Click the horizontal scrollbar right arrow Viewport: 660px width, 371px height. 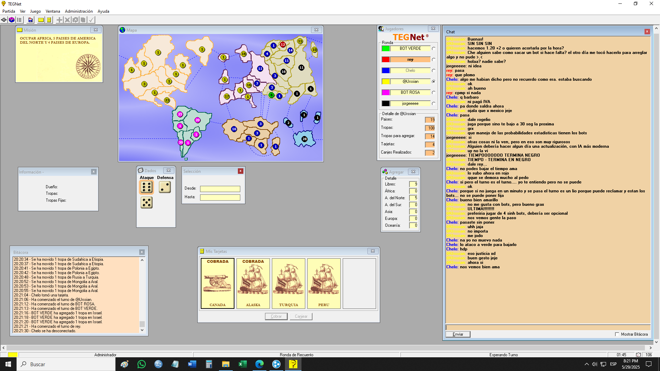[x=650, y=348]
